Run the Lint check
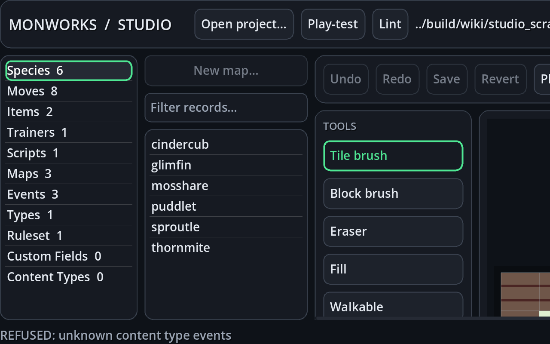 [x=390, y=25]
